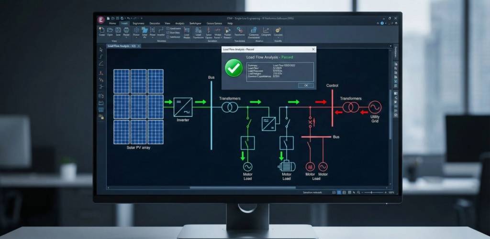Select the pointer arrow tool in left toolbar

tap(101, 50)
